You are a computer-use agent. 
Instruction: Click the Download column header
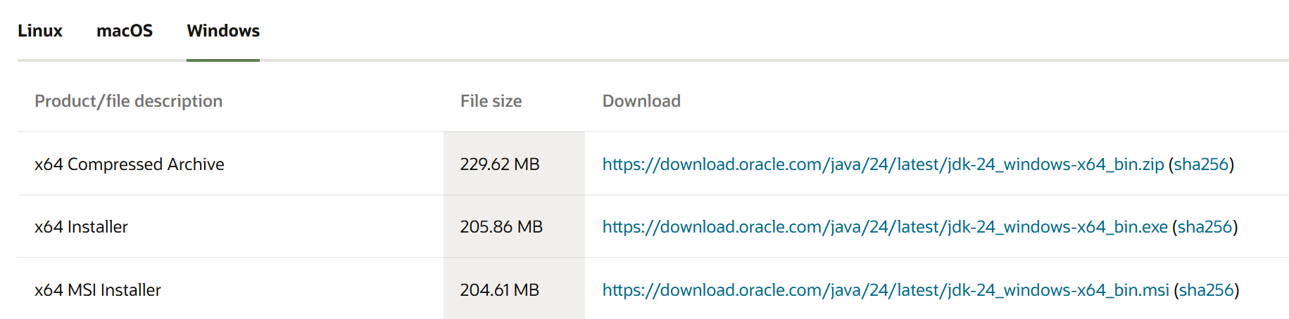[x=641, y=101]
